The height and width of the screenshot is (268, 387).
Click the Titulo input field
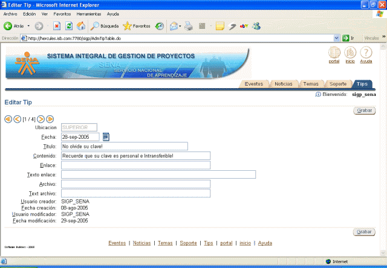point(125,146)
